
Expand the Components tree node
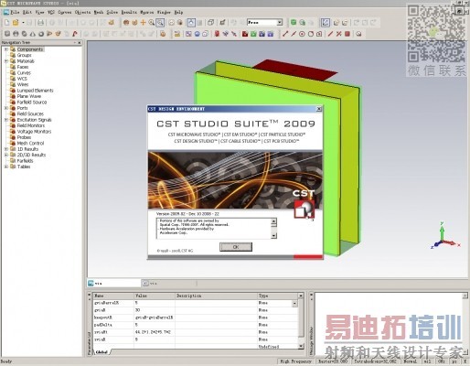[x=6, y=49]
